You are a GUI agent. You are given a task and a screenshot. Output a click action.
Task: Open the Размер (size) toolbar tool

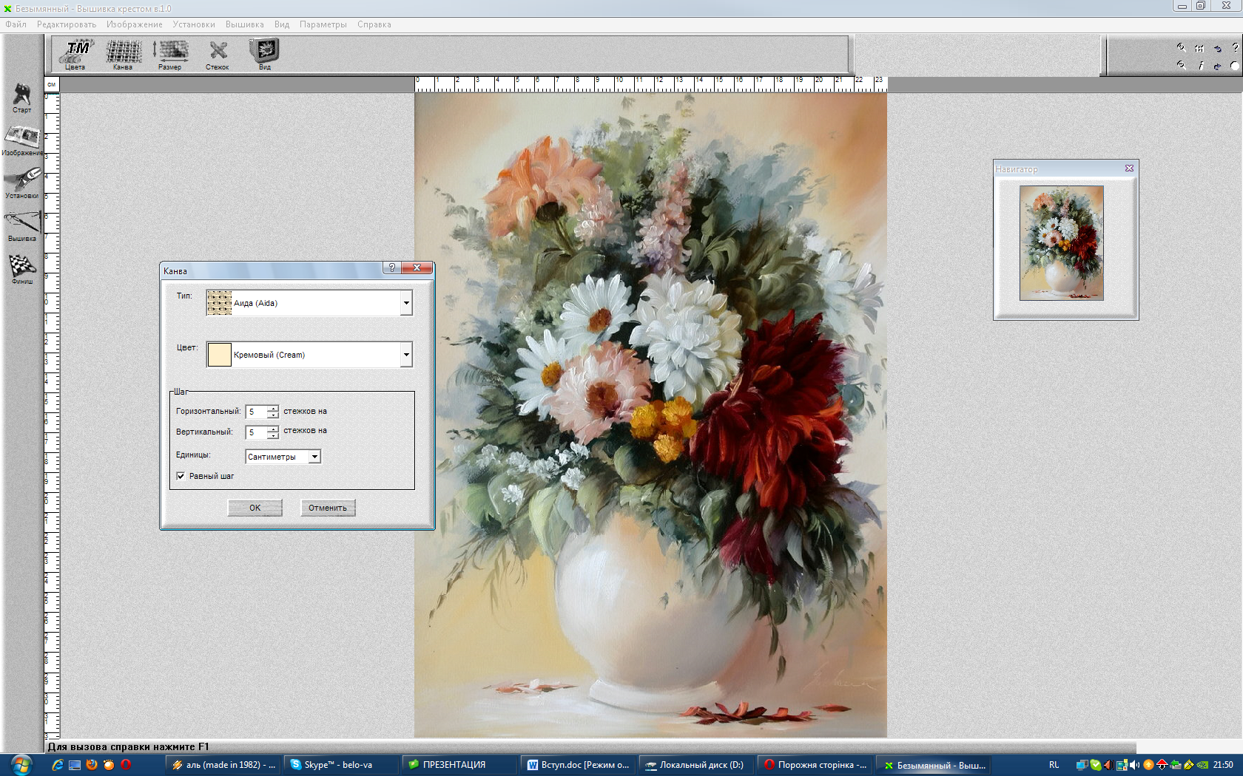[170, 55]
